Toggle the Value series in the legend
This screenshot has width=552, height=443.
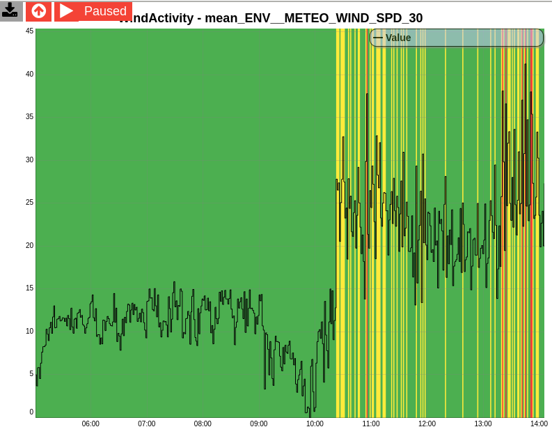398,38
